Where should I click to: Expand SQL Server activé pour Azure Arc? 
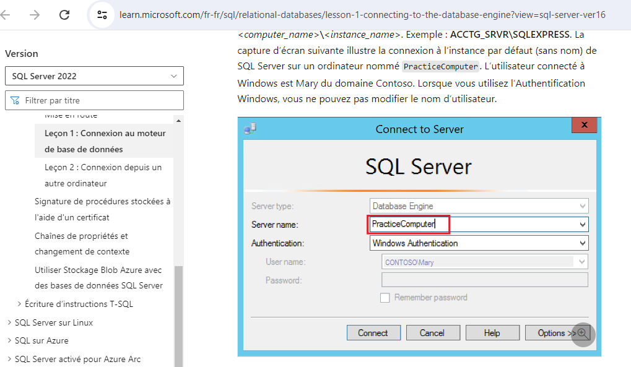[9, 359]
